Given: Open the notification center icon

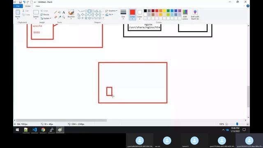Looking at the screenshot, I should [244, 130].
